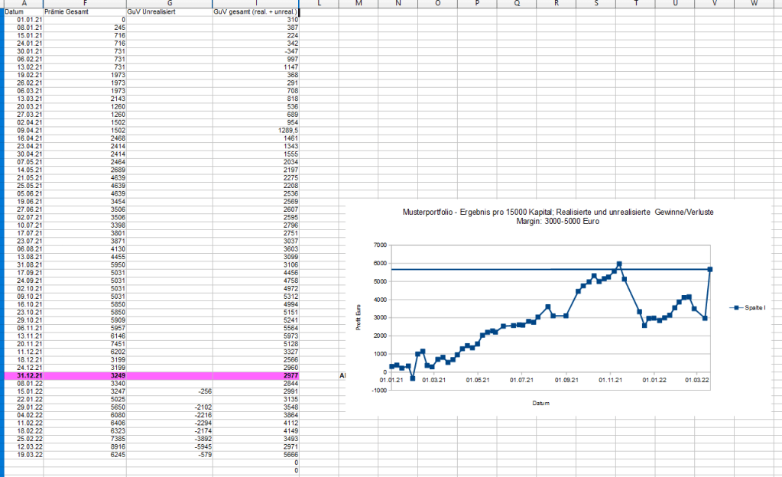Click the chart title starting with "Musterportfolio"
The width and height of the screenshot is (782, 477).
tap(557, 211)
